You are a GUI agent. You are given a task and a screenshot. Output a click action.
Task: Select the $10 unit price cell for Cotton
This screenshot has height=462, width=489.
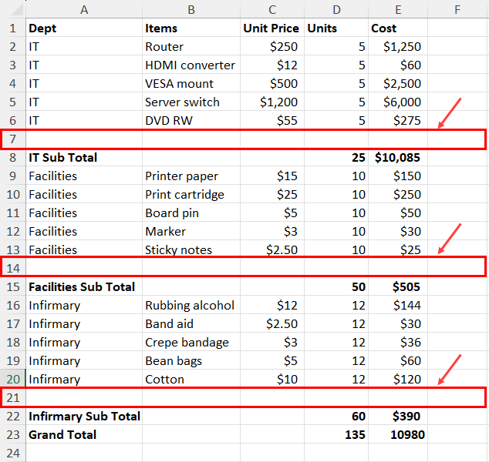pyautogui.click(x=272, y=379)
